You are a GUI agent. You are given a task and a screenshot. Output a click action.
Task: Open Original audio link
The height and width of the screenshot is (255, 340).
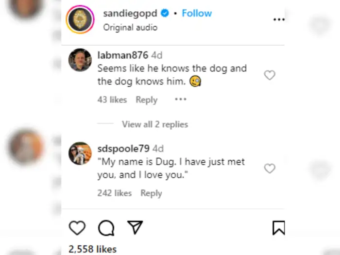[130, 27]
